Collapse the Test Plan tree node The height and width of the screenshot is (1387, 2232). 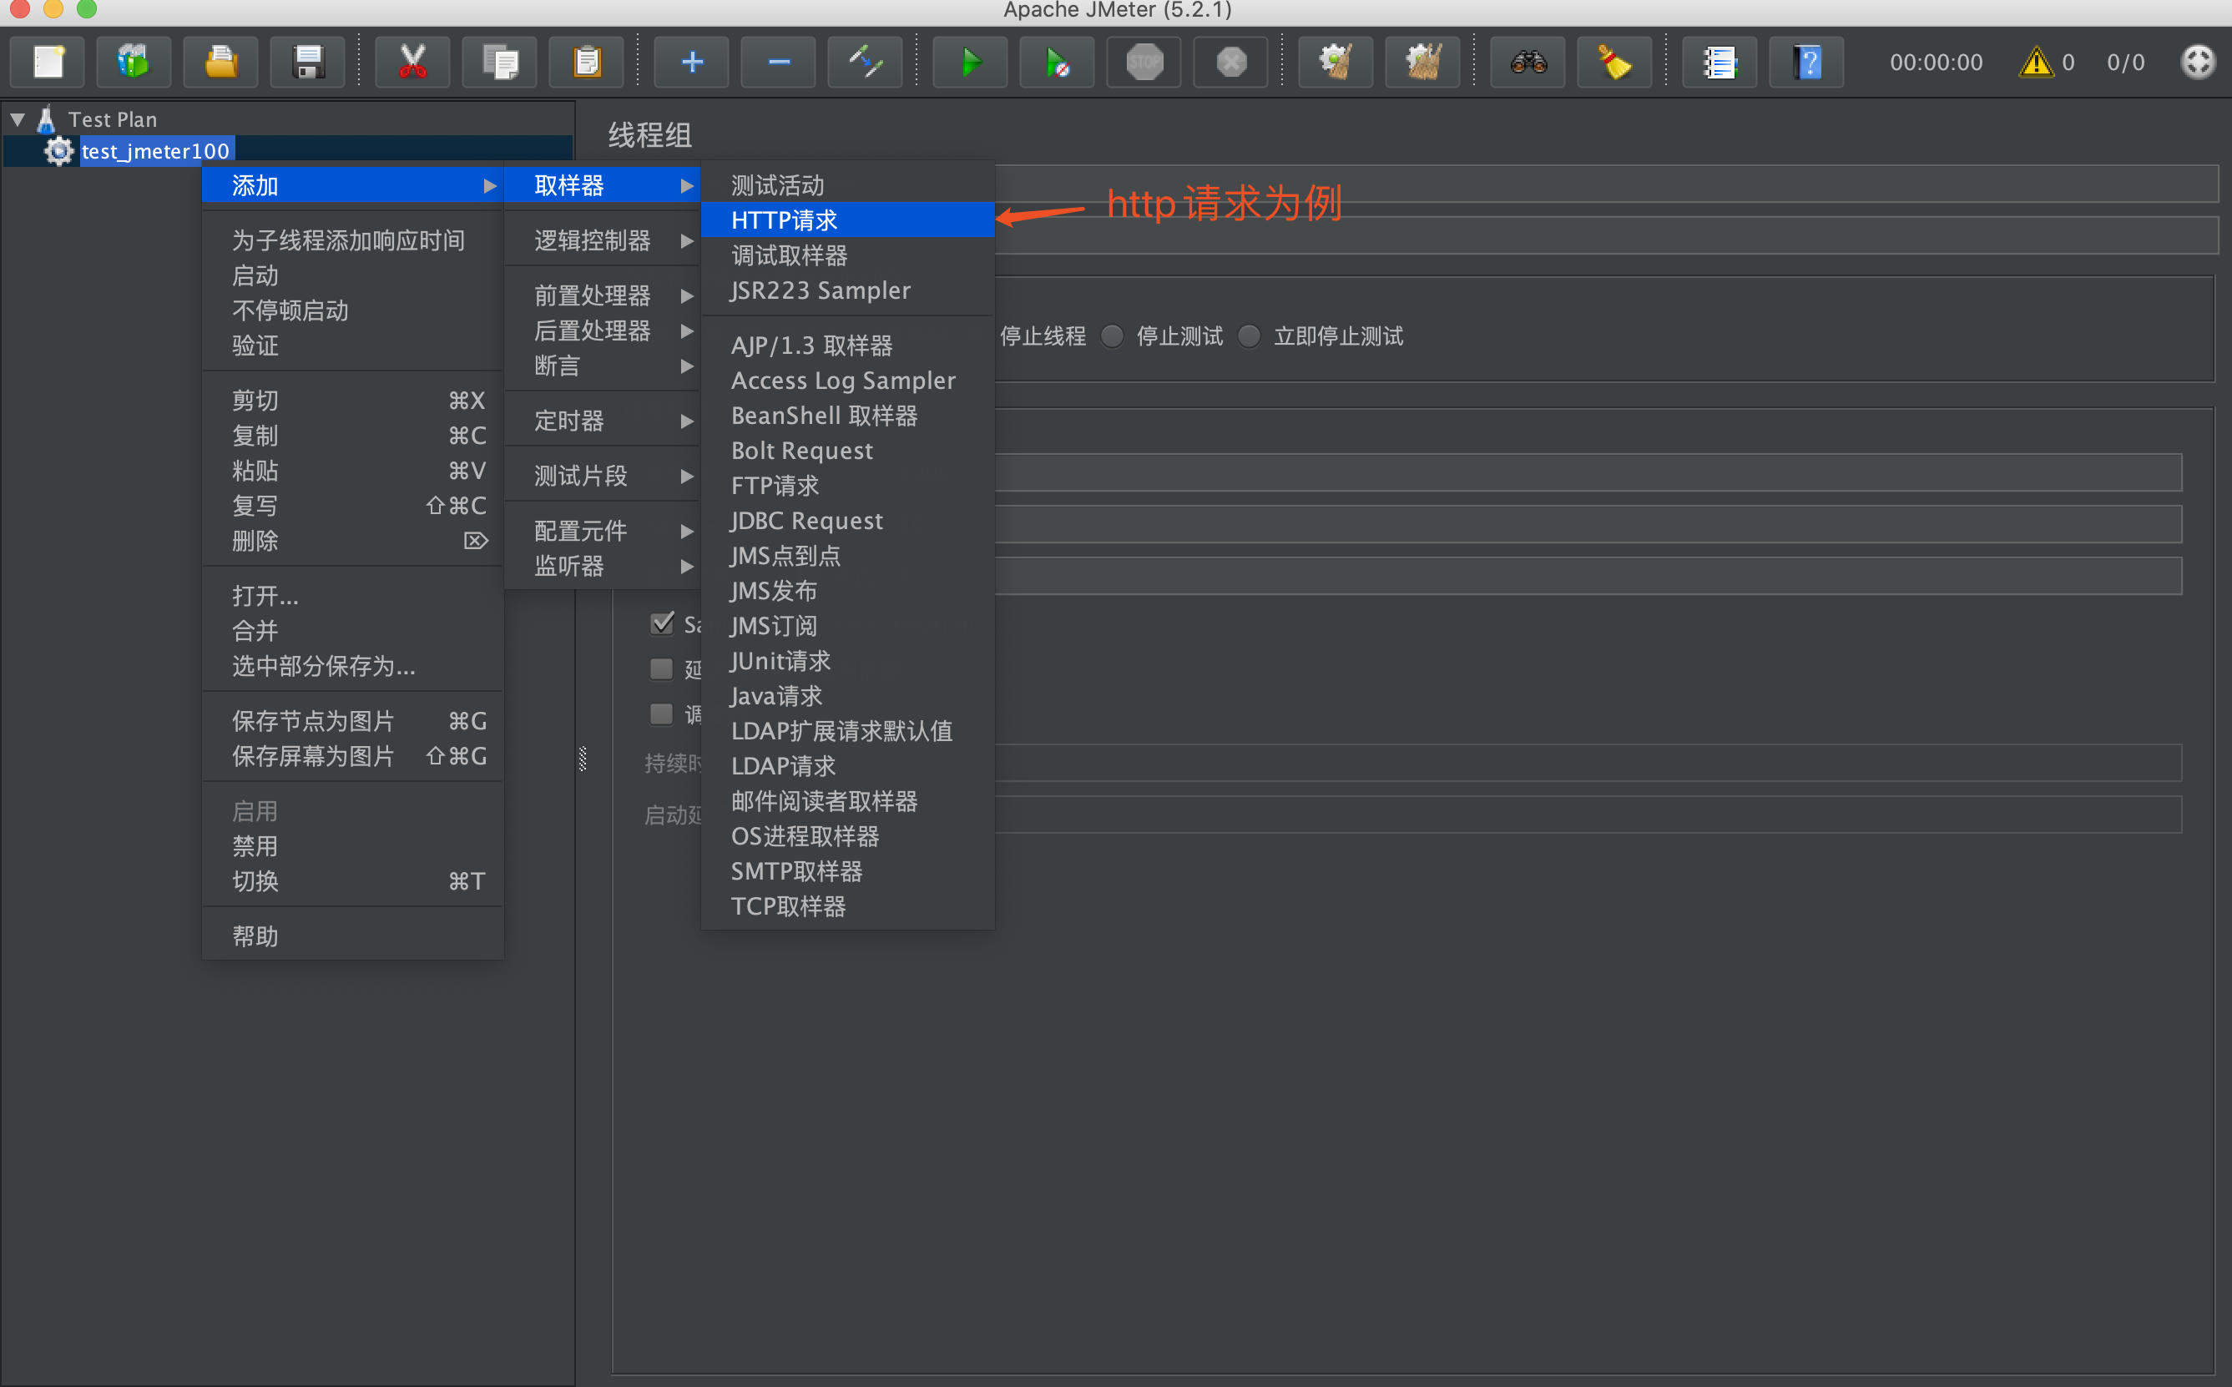pyautogui.click(x=18, y=119)
